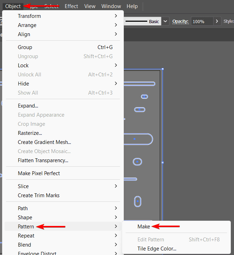This screenshot has height=255, width=234.
Task: Open the Help menu
Action: pyautogui.click(x=132, y=6)
